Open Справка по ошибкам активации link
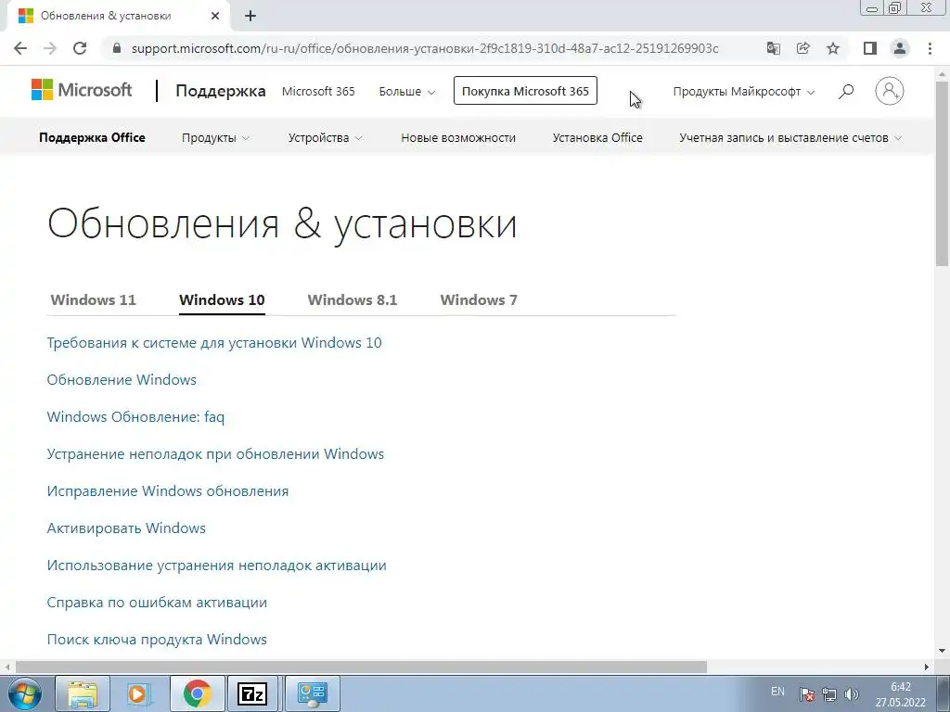 click(157, 603)
